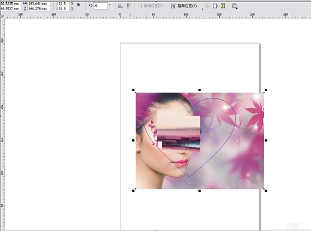The width and height of the screenshot is (311, 231).
Task: Open the Image Adjustment Lab icon
Action: pyautogui.click(x=224, y=6)
